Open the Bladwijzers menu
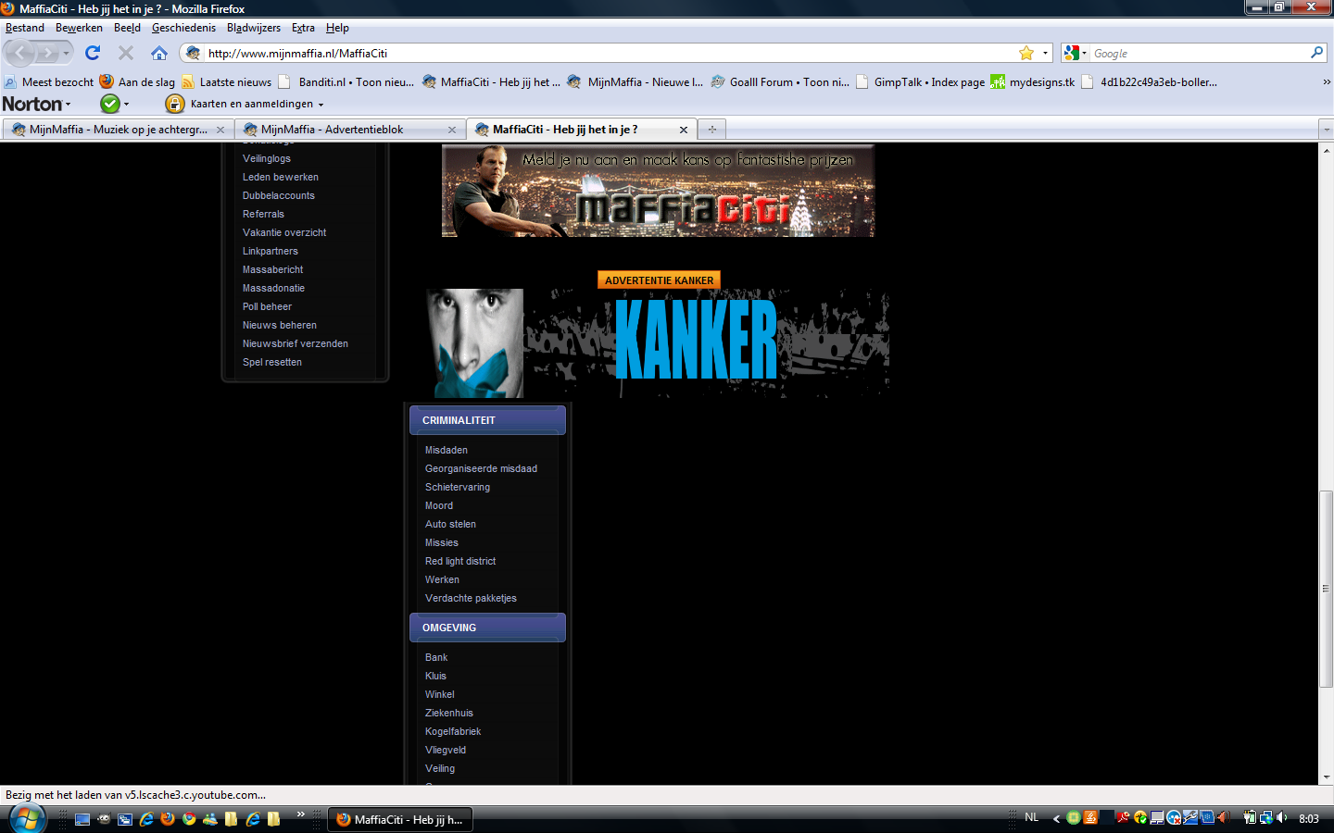 pyautogui.click(x=254, y=28)
